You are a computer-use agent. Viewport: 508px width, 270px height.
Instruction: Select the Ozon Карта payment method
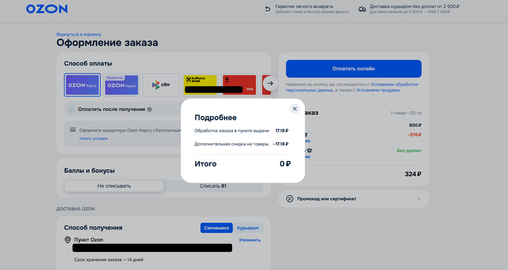[x=82, y=85]
